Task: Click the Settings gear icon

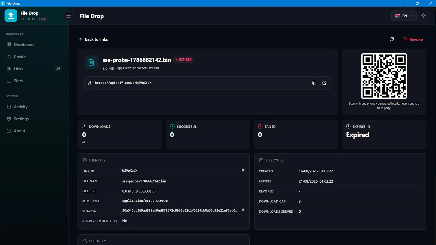Action: (x=9, y=119)
